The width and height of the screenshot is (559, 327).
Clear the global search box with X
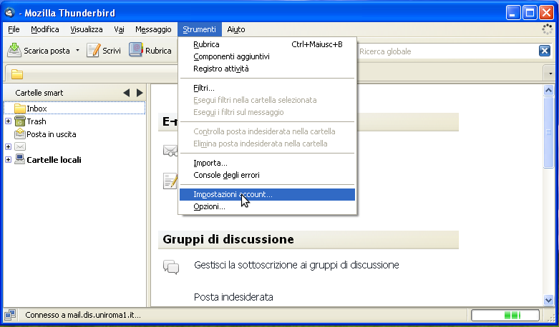pyautogui.click(x=545, y=51)
